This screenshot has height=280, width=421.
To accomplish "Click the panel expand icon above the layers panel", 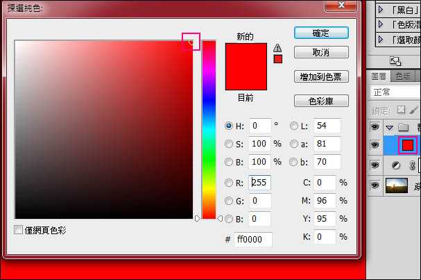I will tap(394, 61).
